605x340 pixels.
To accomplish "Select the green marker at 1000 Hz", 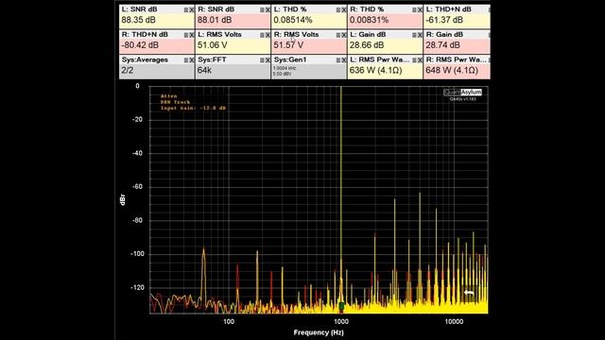I will 341,306.
